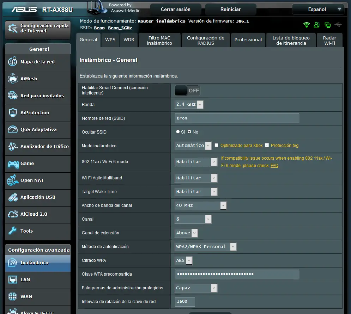351x314 pixels.
Task: Toggle the Smart Connect OFF switch
Action: pyautogui.click(x=187, y=91)
